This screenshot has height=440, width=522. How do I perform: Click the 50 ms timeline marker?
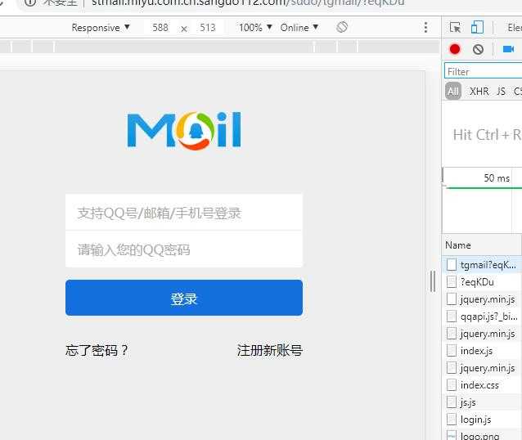tap(497, 177)
